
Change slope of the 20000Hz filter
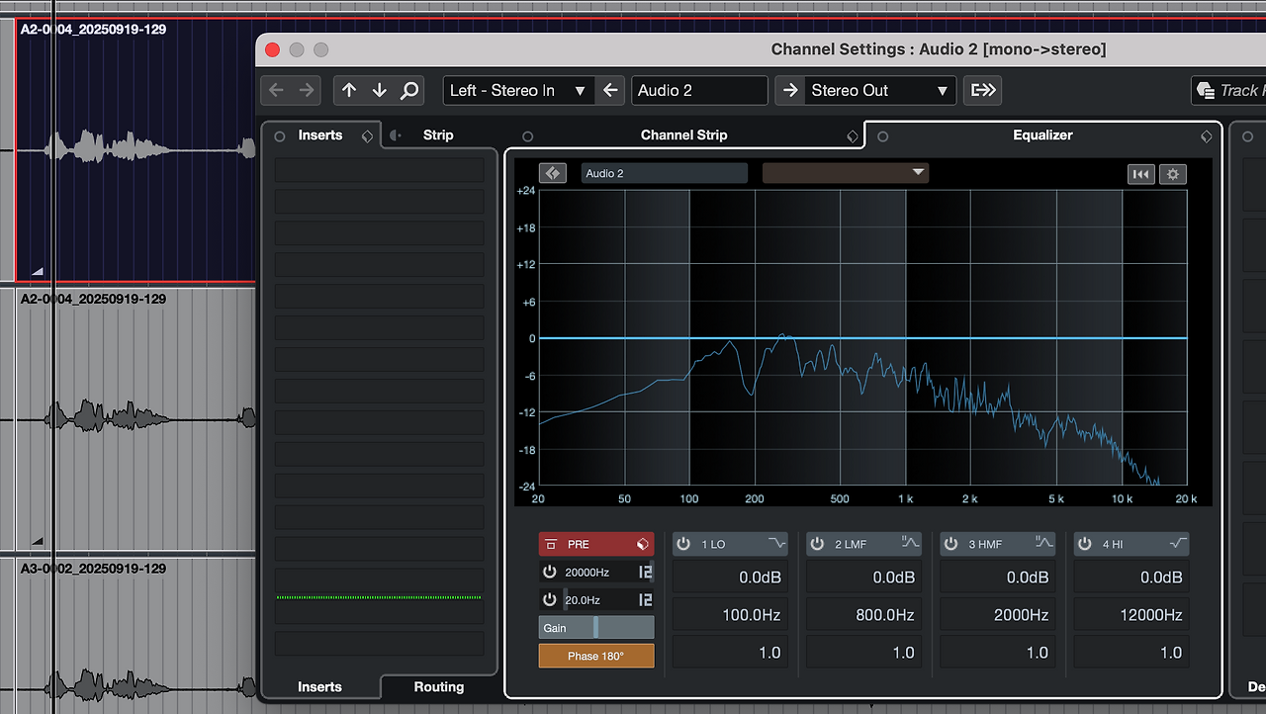tap(646, 572)
